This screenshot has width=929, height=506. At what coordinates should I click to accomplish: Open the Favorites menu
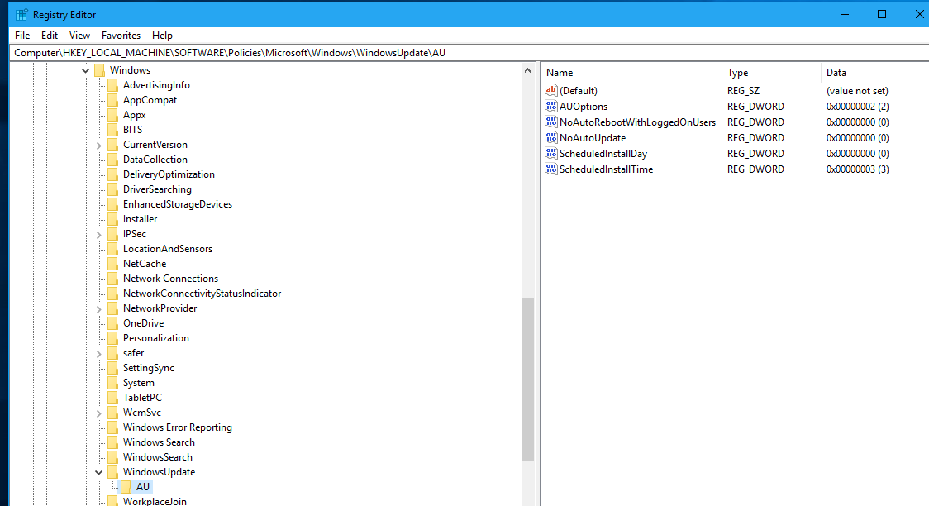[x=121, y=36]
